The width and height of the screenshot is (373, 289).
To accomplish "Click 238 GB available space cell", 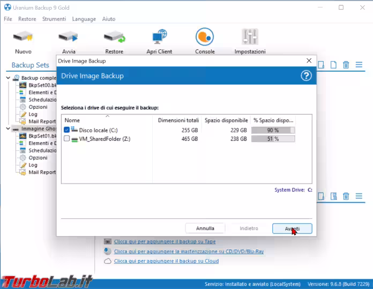I will pos(238,139).
